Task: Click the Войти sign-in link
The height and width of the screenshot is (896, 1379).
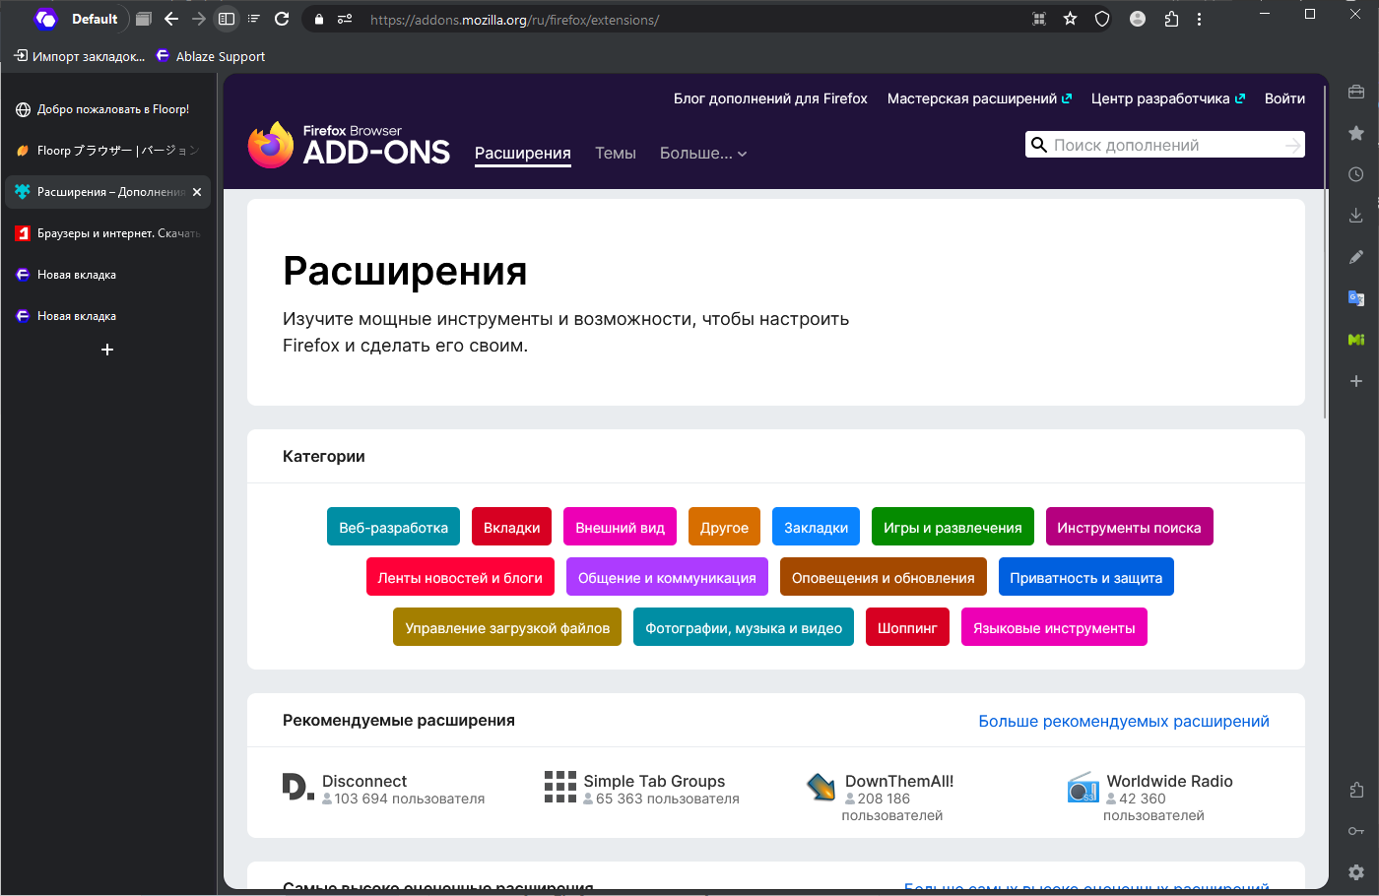Action: pos(1284,98)
